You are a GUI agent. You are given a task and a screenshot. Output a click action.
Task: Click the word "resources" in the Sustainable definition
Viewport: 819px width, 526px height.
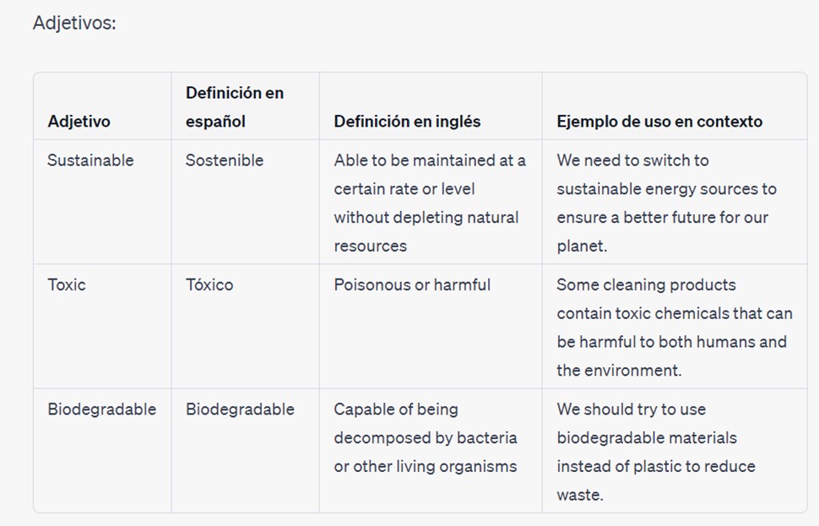(x=370, y=247)
